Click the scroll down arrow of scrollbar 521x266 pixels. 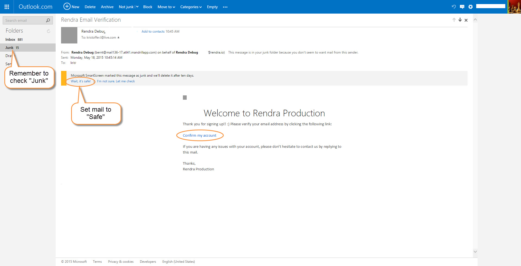tap(475, 252)
